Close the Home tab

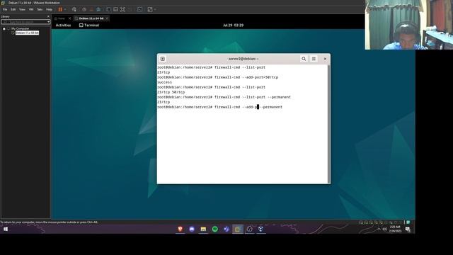pyautogui.click(x=69, y=18)
